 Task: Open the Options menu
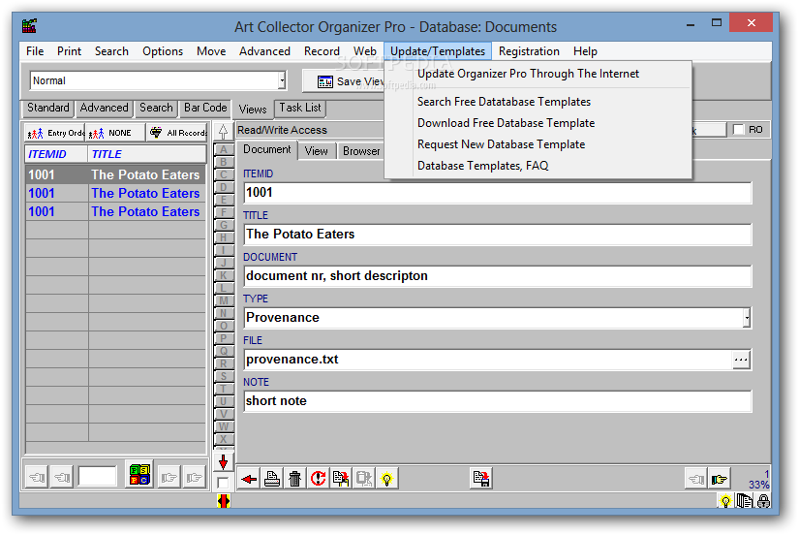[x=163, y=51]
